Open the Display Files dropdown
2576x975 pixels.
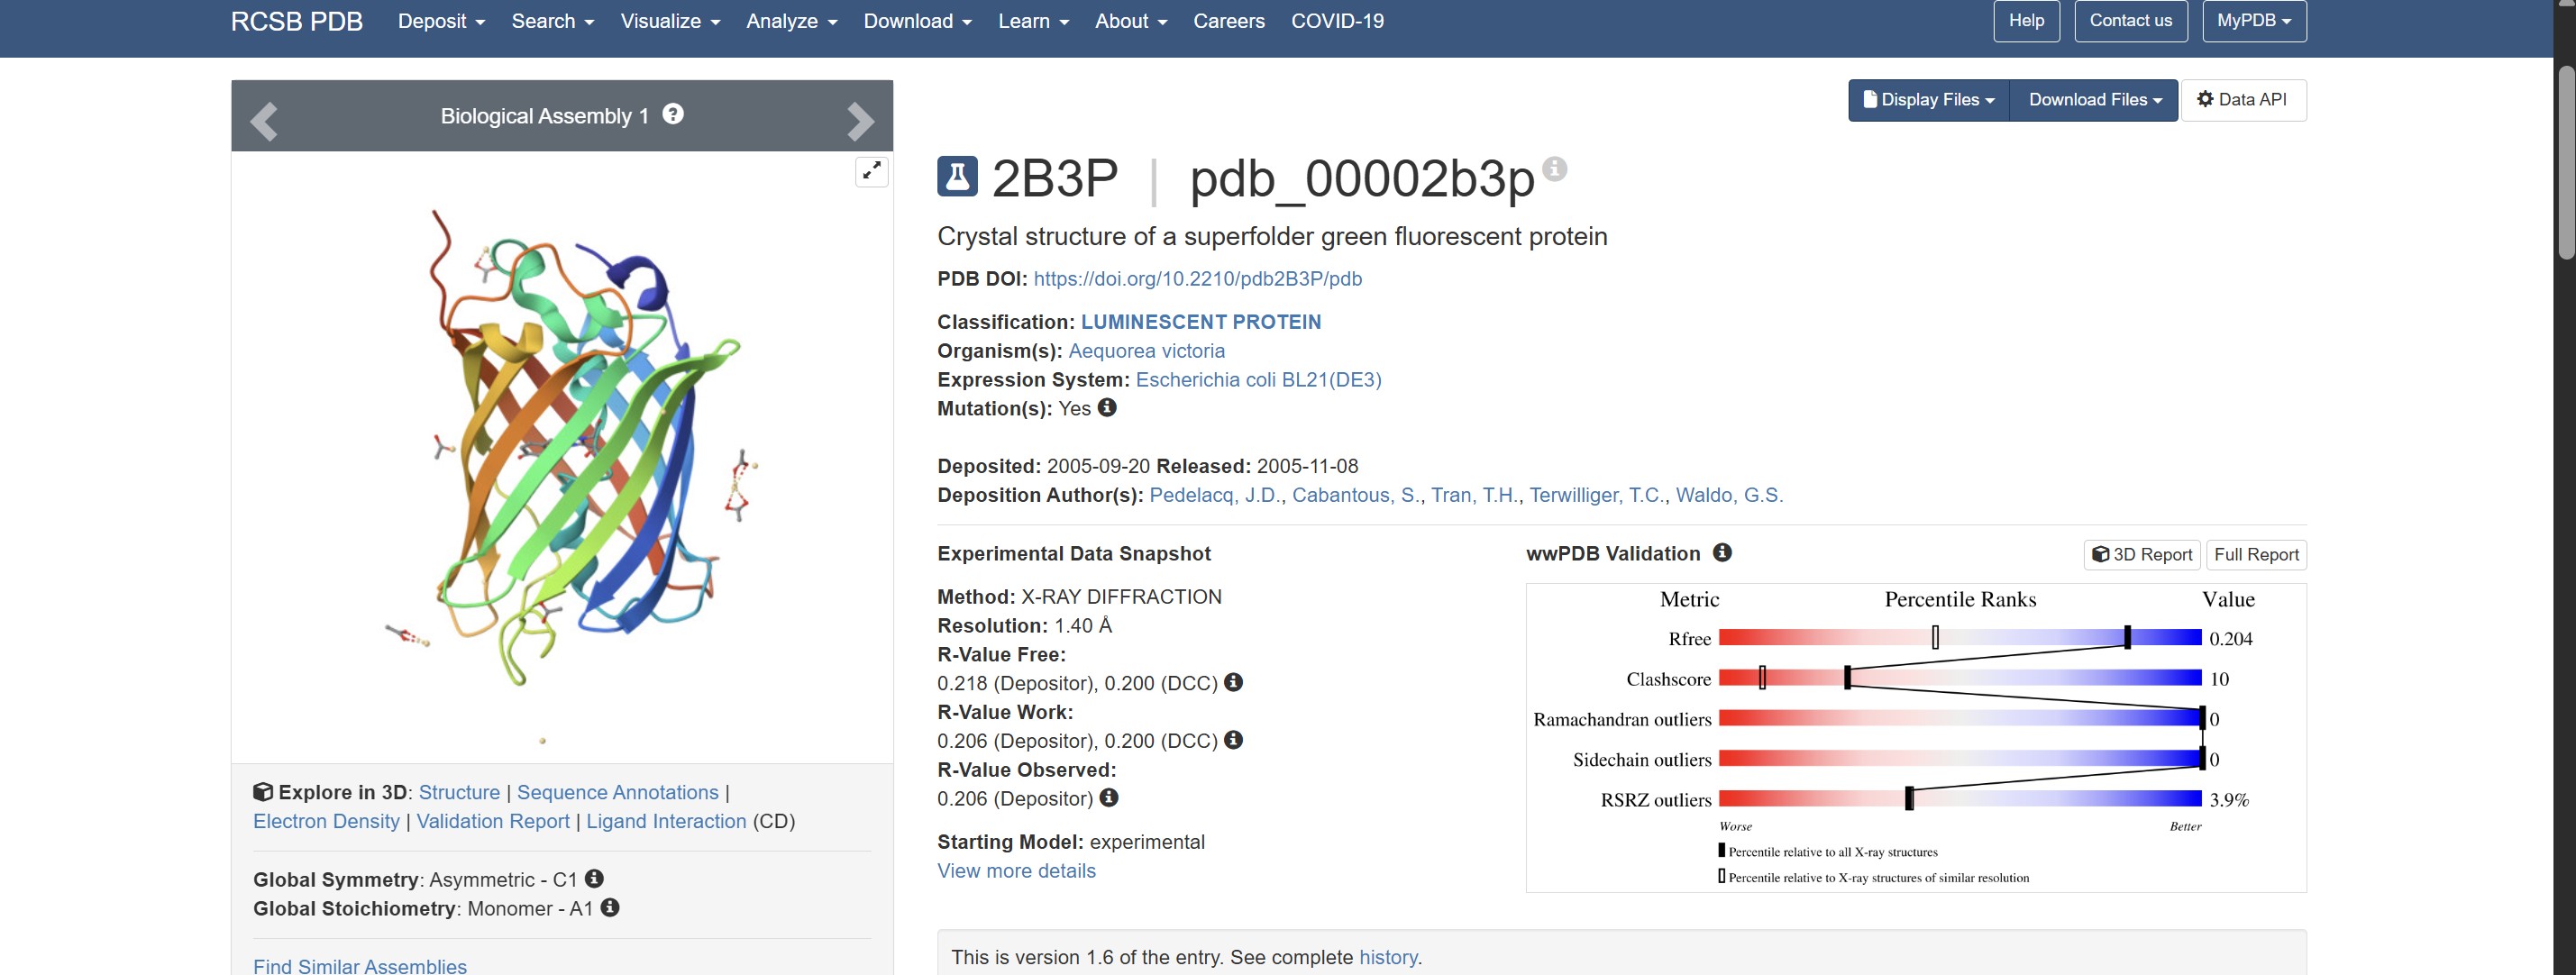[x=1928, y=99]
